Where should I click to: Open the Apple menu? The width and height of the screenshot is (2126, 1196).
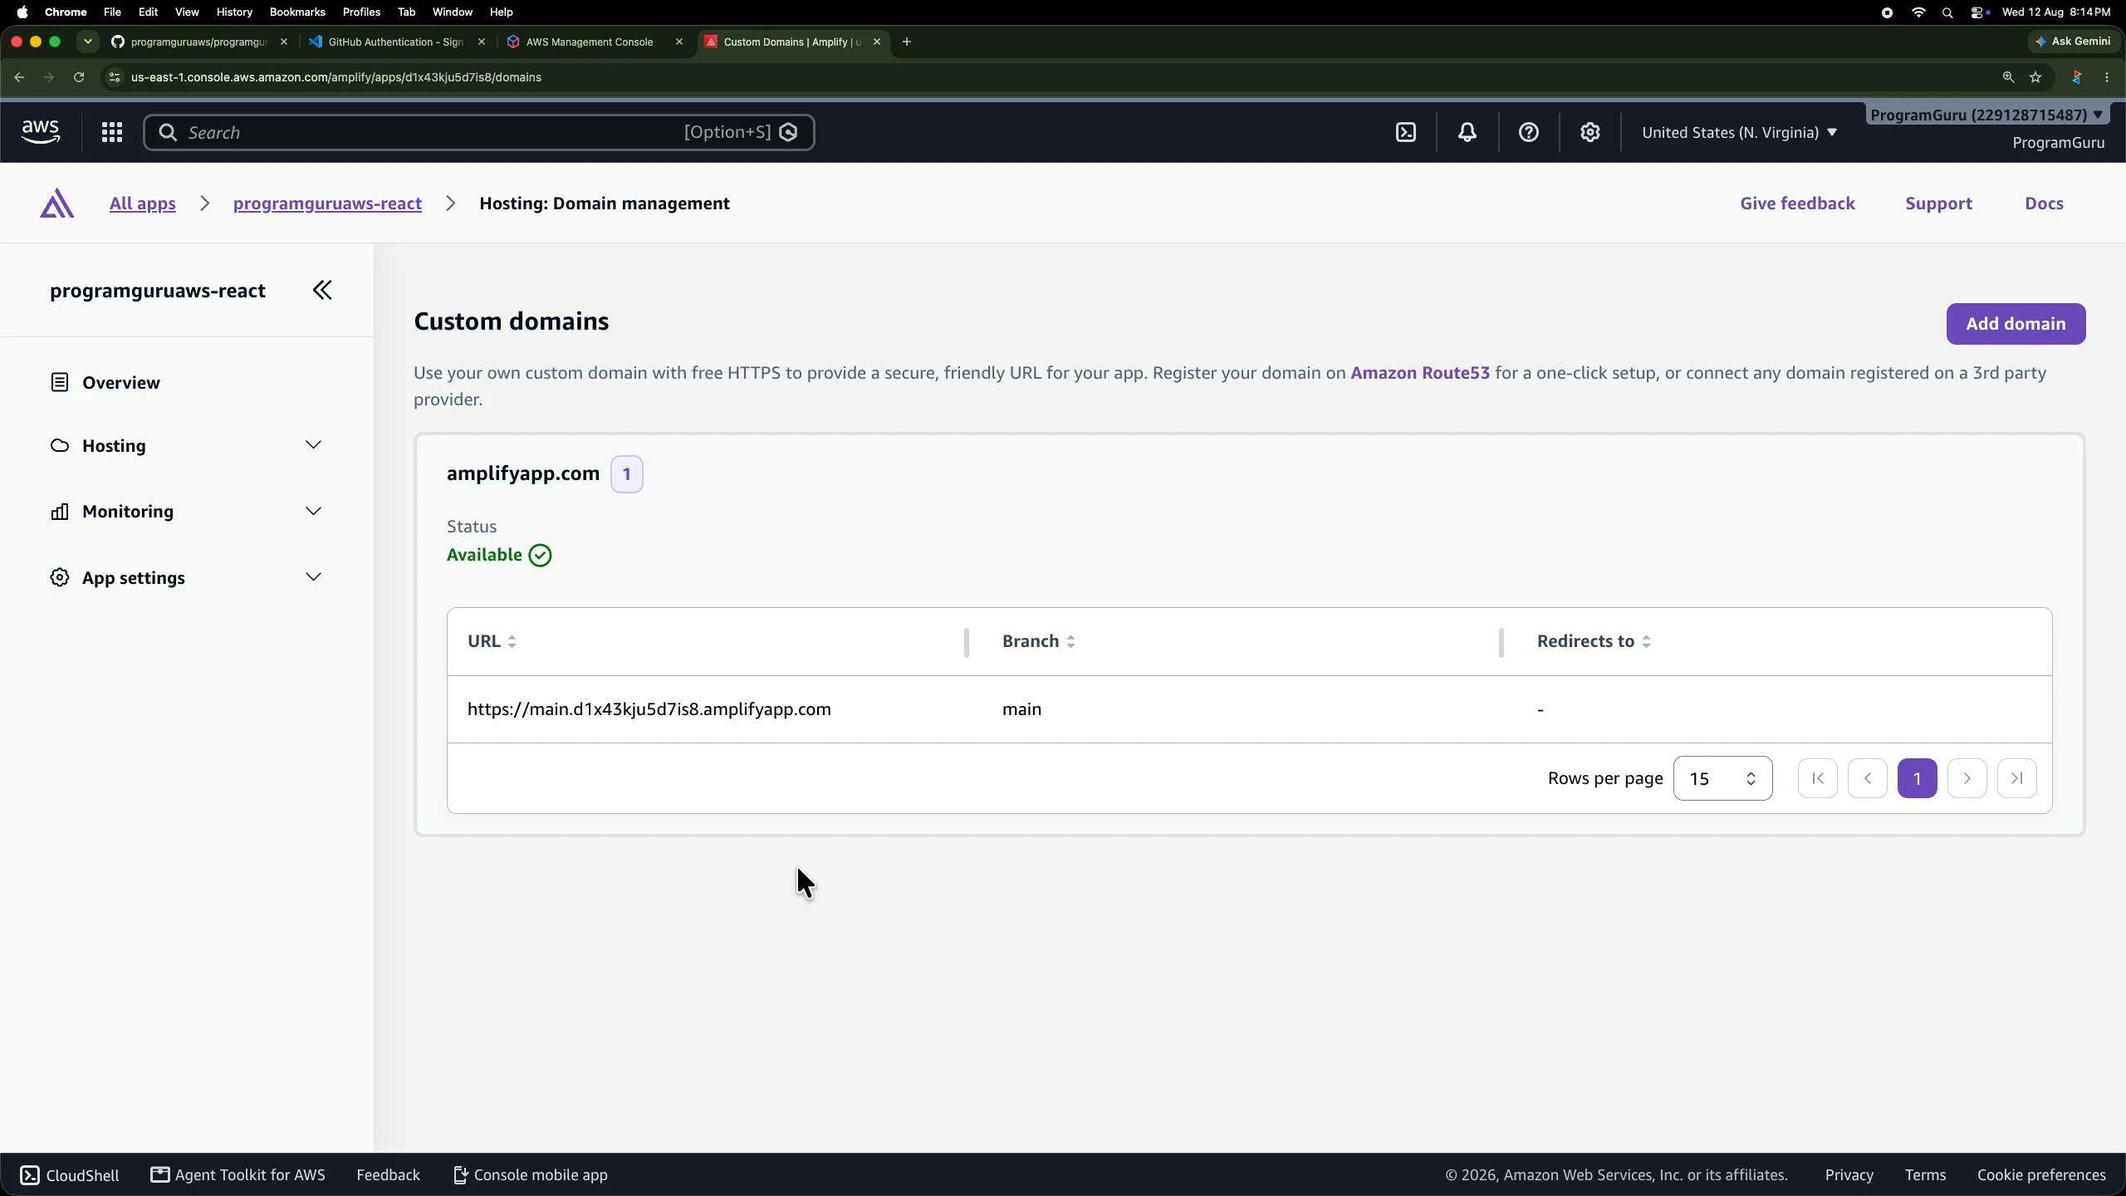pyautogui.click(x=22, y=12)
